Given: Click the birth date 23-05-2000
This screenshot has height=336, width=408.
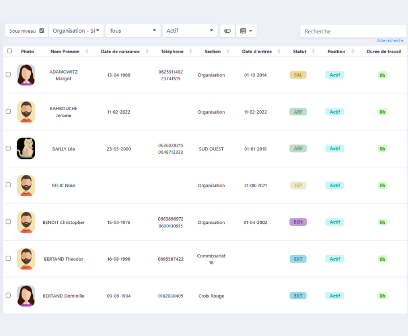Looking at the screenshot, I should [118, 149].
